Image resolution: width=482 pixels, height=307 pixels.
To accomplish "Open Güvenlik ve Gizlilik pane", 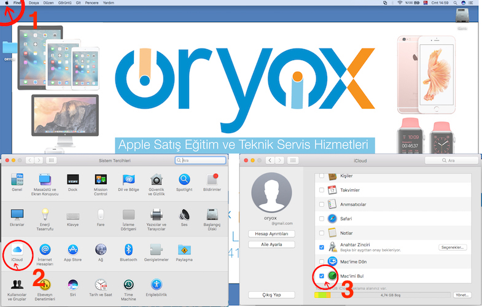I will click(156, 184).
